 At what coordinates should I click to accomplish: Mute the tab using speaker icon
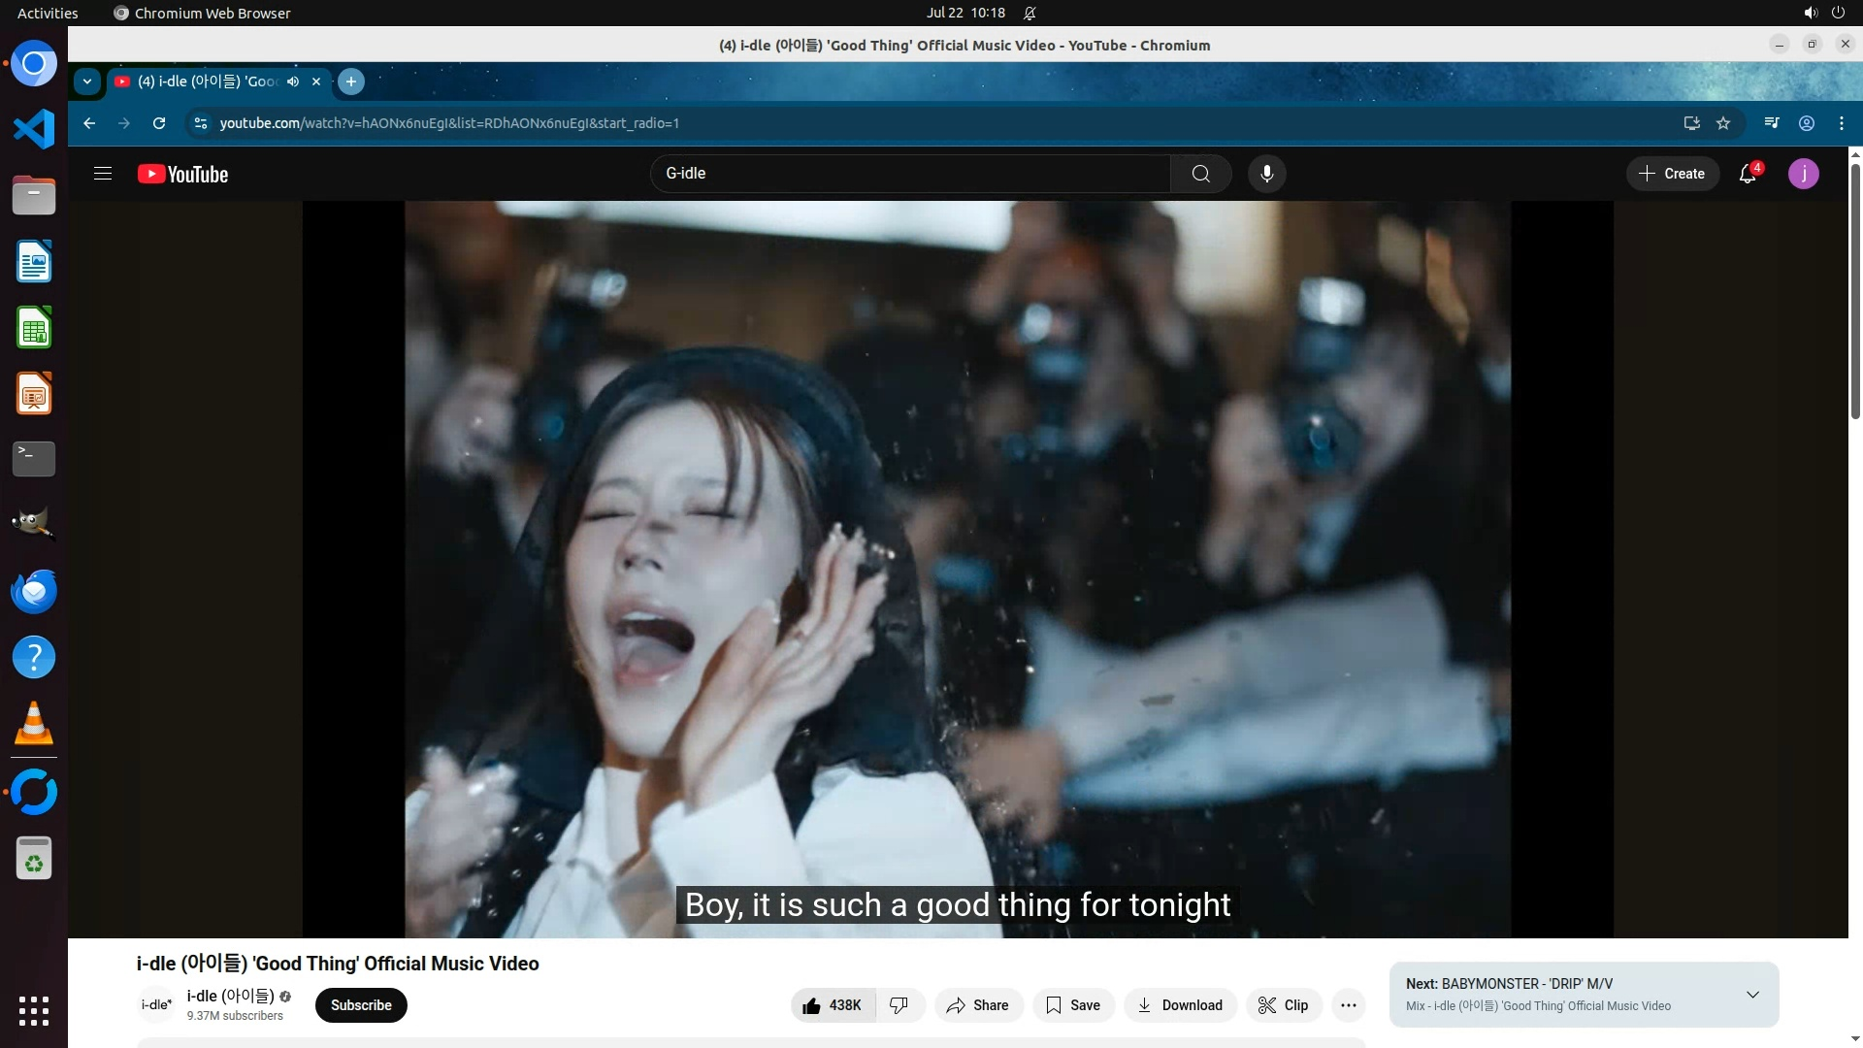click(x=293, y=82)
